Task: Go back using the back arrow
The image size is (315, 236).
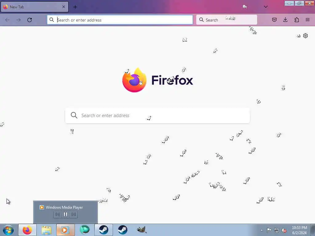Action: (x=7, y=20)
